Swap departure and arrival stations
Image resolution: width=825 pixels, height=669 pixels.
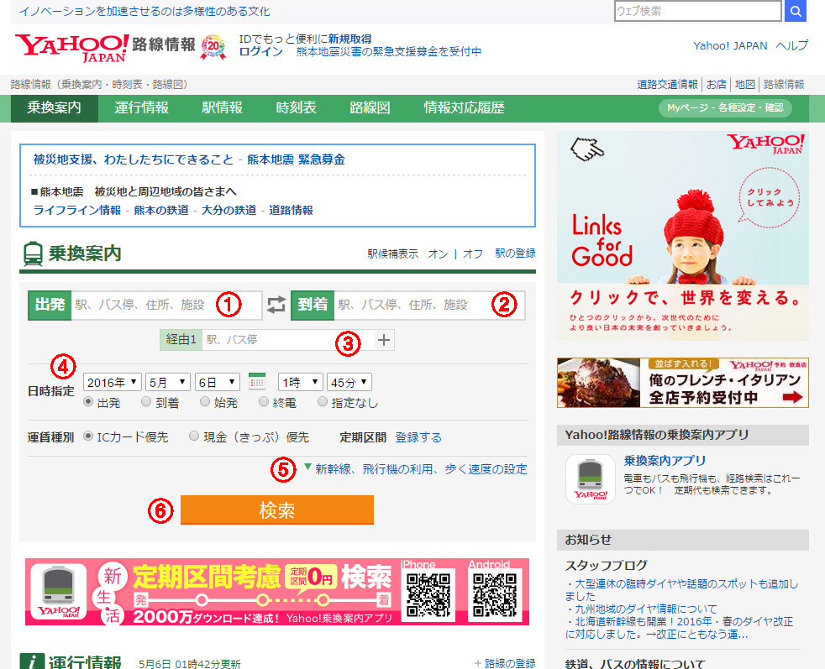276,305
